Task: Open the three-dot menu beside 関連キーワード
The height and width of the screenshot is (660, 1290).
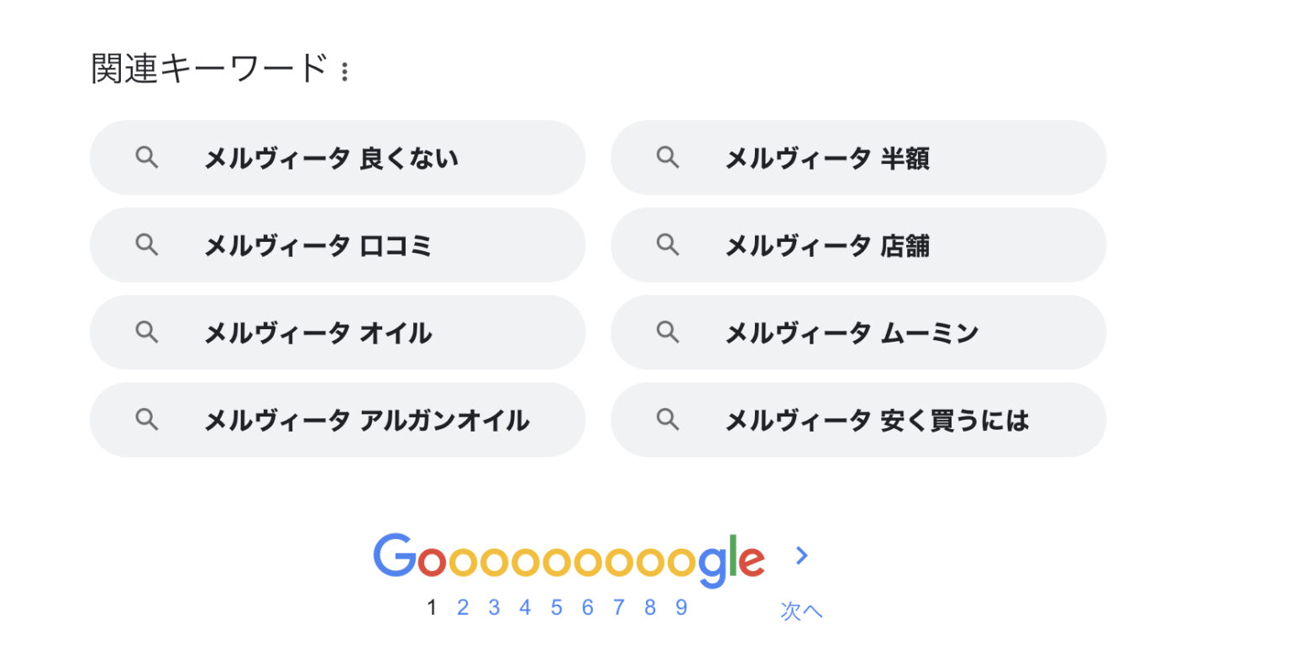Action: (345, 72)
